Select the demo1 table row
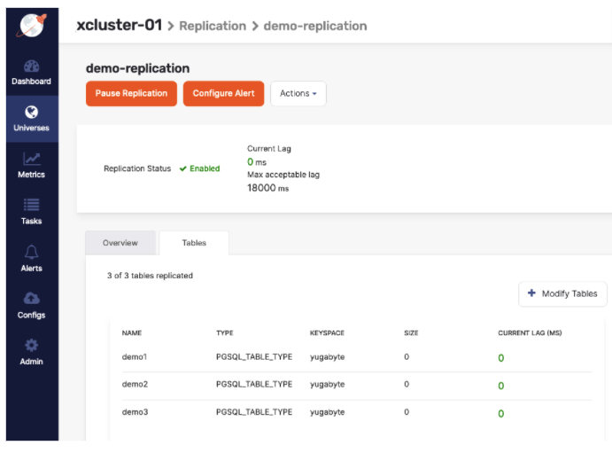The image size is (612, 453). (135, 357)
